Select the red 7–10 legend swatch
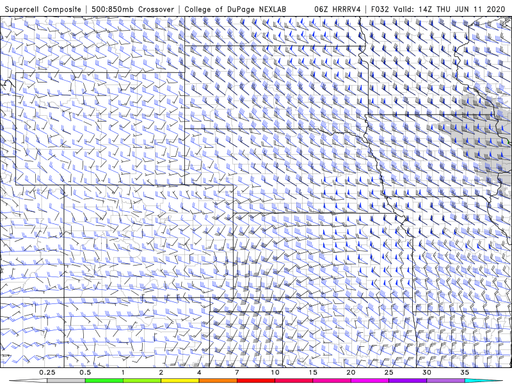 [x=255, y=381]
